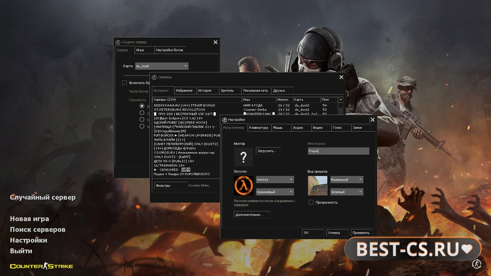Click the Фильтры button in Серверы
This screenshot has width=491, height=276.
170,185
